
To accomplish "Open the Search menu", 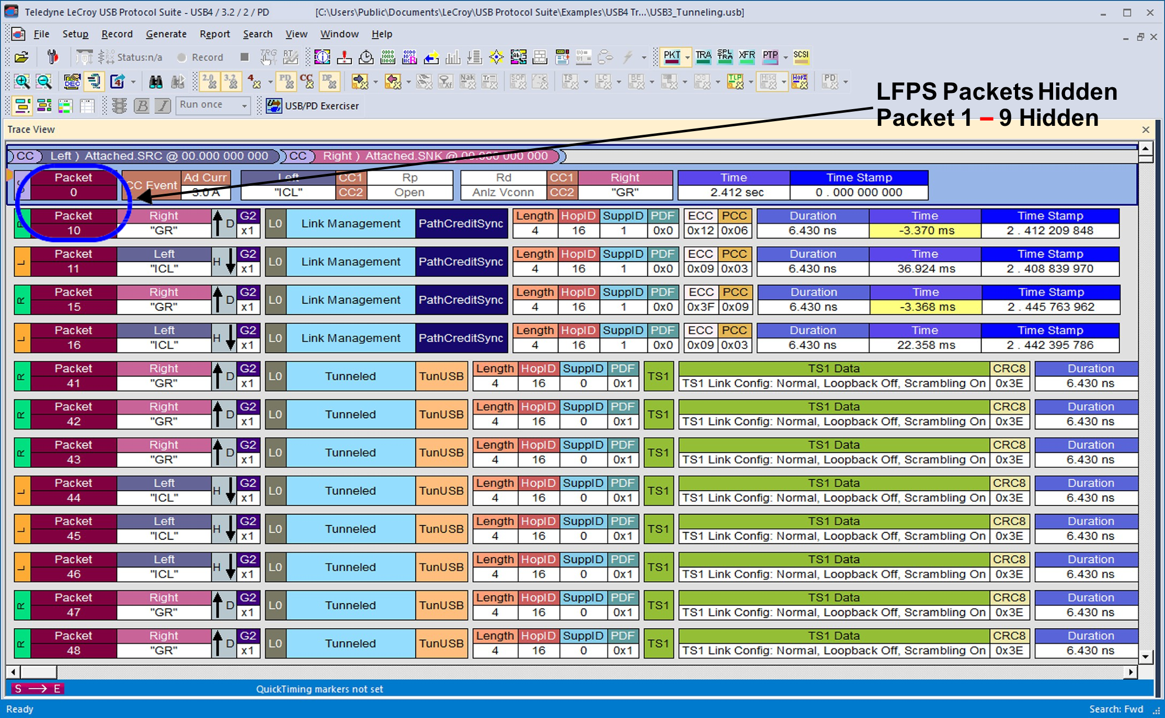I will pos(257,34).
